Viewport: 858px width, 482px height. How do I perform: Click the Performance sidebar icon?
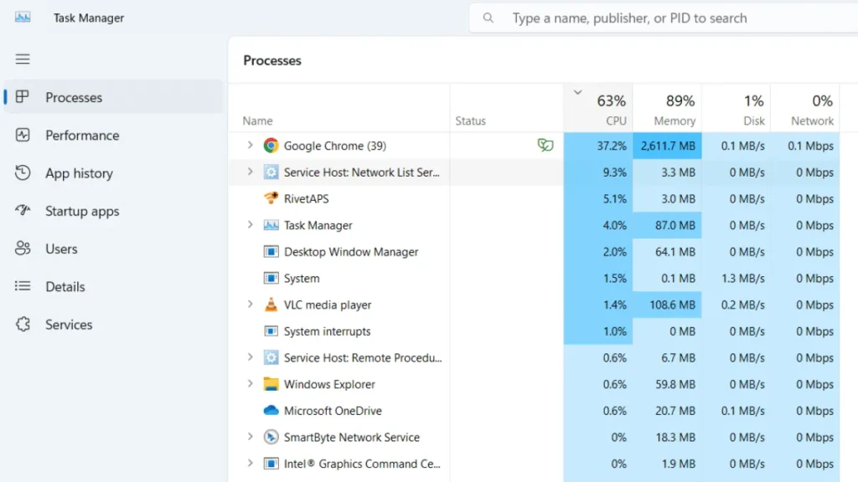[x=23, y=135]
